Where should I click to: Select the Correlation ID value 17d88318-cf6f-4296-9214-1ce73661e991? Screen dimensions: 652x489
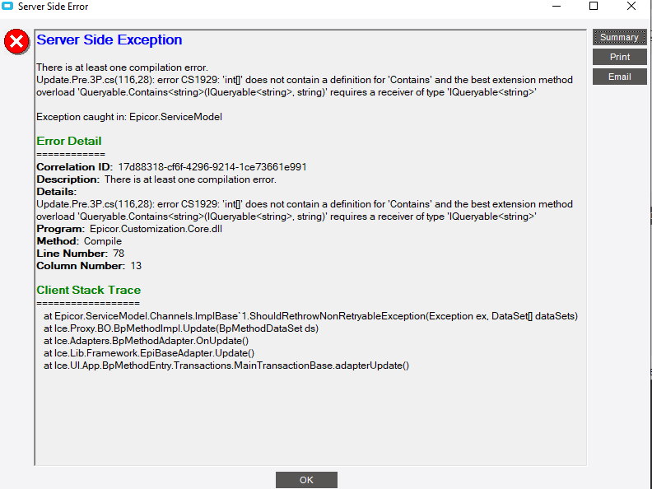(212, 167)
